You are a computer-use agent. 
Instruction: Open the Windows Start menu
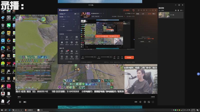(x=2, y=110)
